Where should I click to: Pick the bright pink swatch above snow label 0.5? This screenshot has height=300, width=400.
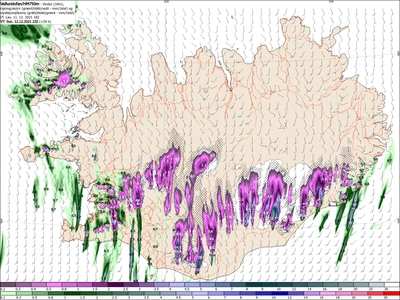pyautogui.click(x=54, y=285)
